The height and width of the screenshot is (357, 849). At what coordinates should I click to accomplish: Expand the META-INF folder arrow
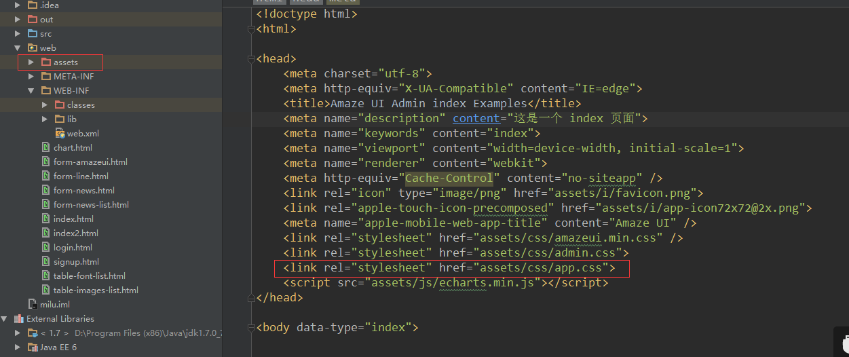[31, 76]
